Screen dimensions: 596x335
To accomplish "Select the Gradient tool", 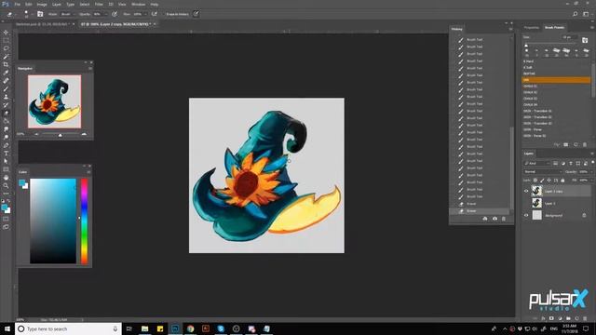I will [x=6, y=121].
